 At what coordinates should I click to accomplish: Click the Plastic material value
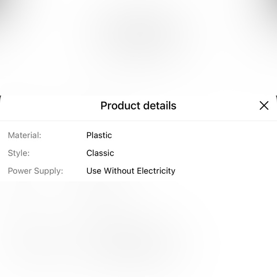tap(99, 135)
